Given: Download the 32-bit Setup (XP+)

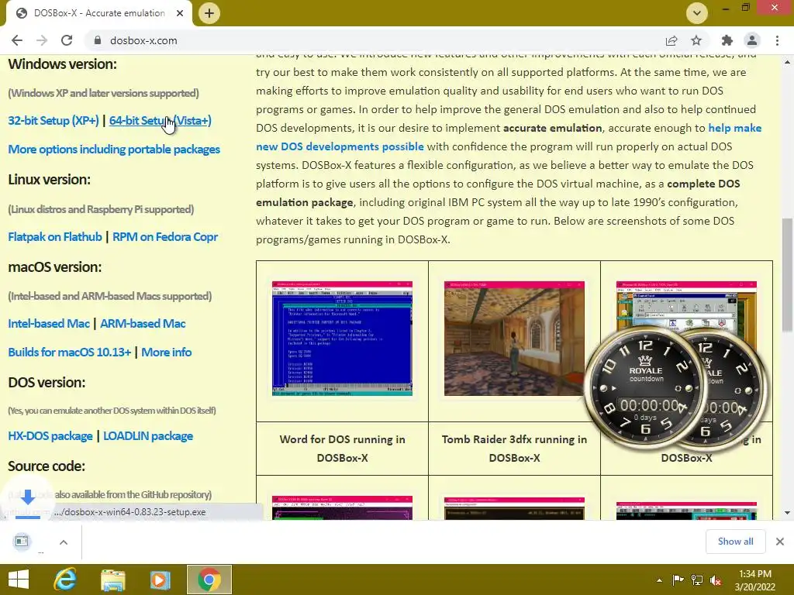Looking at the screenshot, I should pyautogui.click(x=54, y=120).
